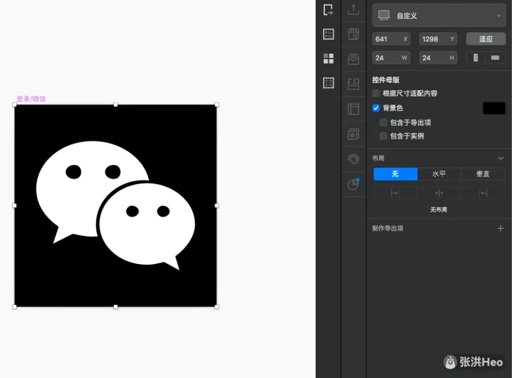
Task: Click the starred stacked pages icon
Action: click(353, 134)
